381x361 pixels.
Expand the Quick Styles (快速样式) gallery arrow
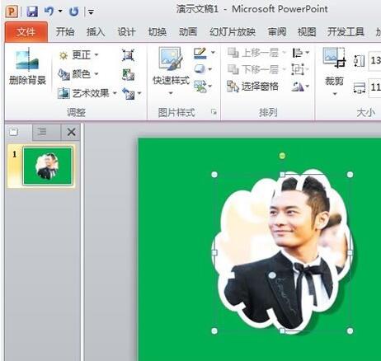[171, 93]
